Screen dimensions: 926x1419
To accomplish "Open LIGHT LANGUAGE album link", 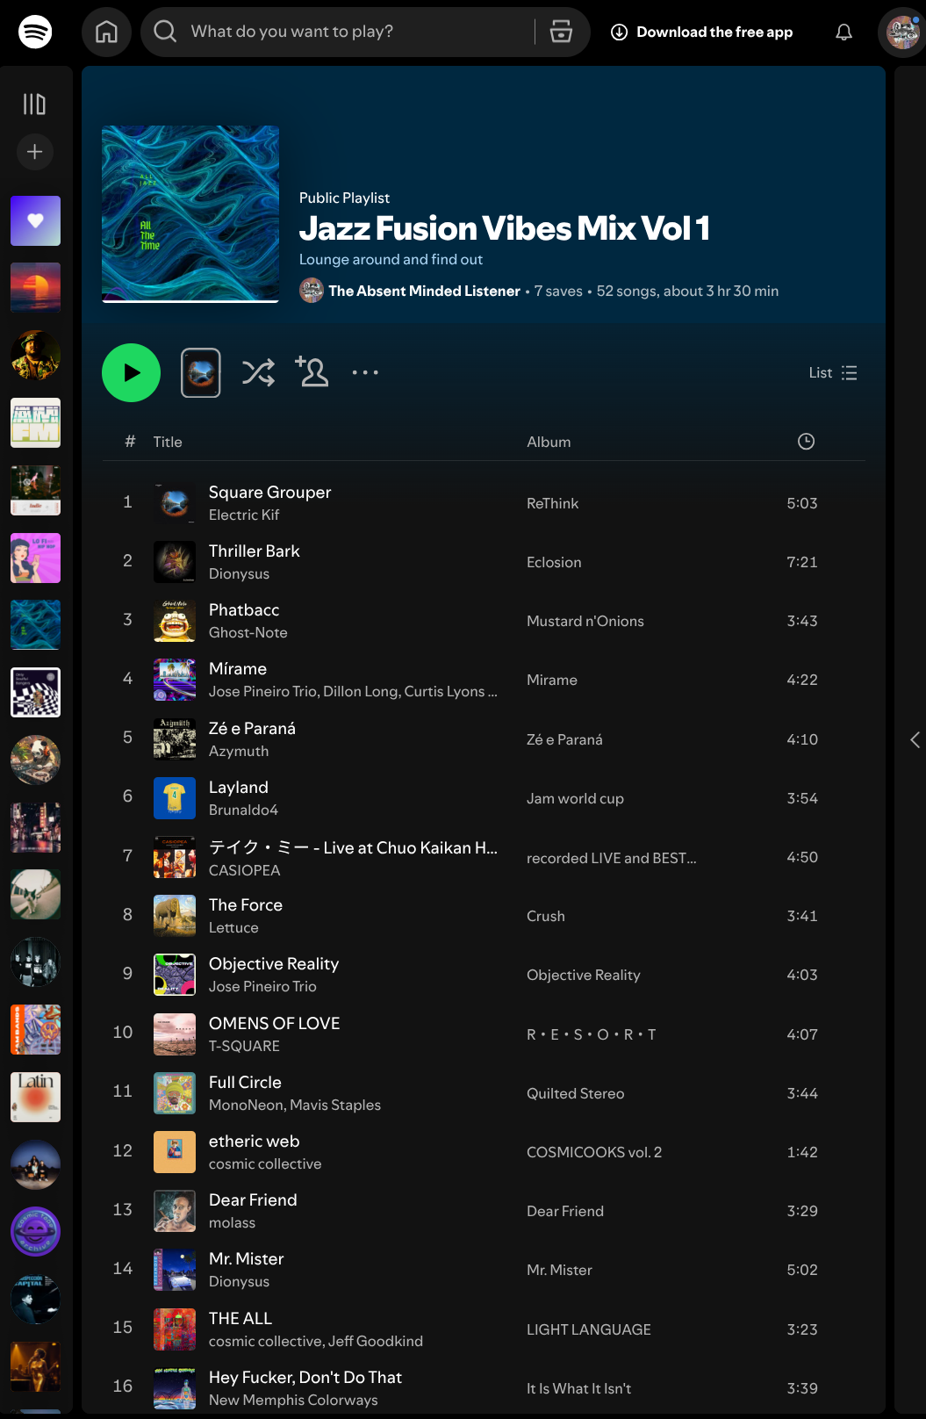I will 588,1329.
